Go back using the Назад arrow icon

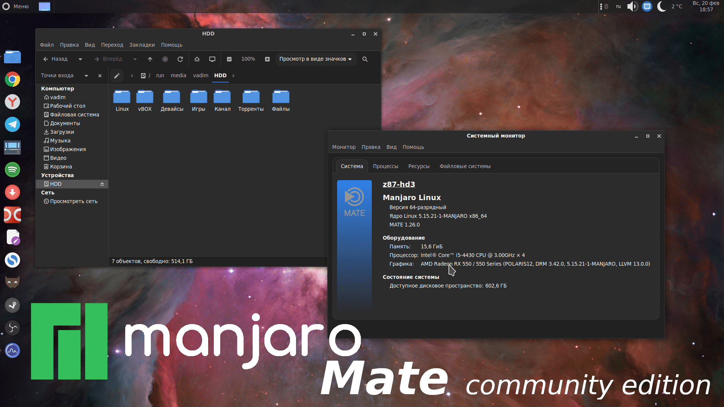pyautogui.click(x=46, y=59)
